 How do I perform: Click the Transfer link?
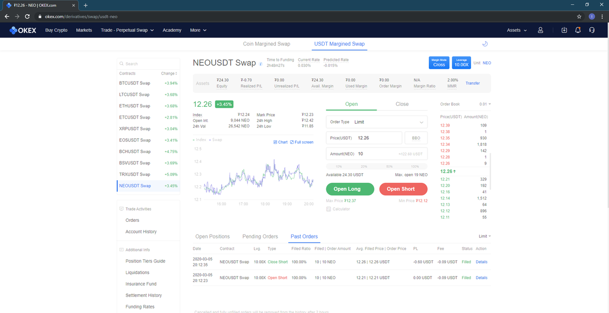pyautogui.click(x=472, y=83)
